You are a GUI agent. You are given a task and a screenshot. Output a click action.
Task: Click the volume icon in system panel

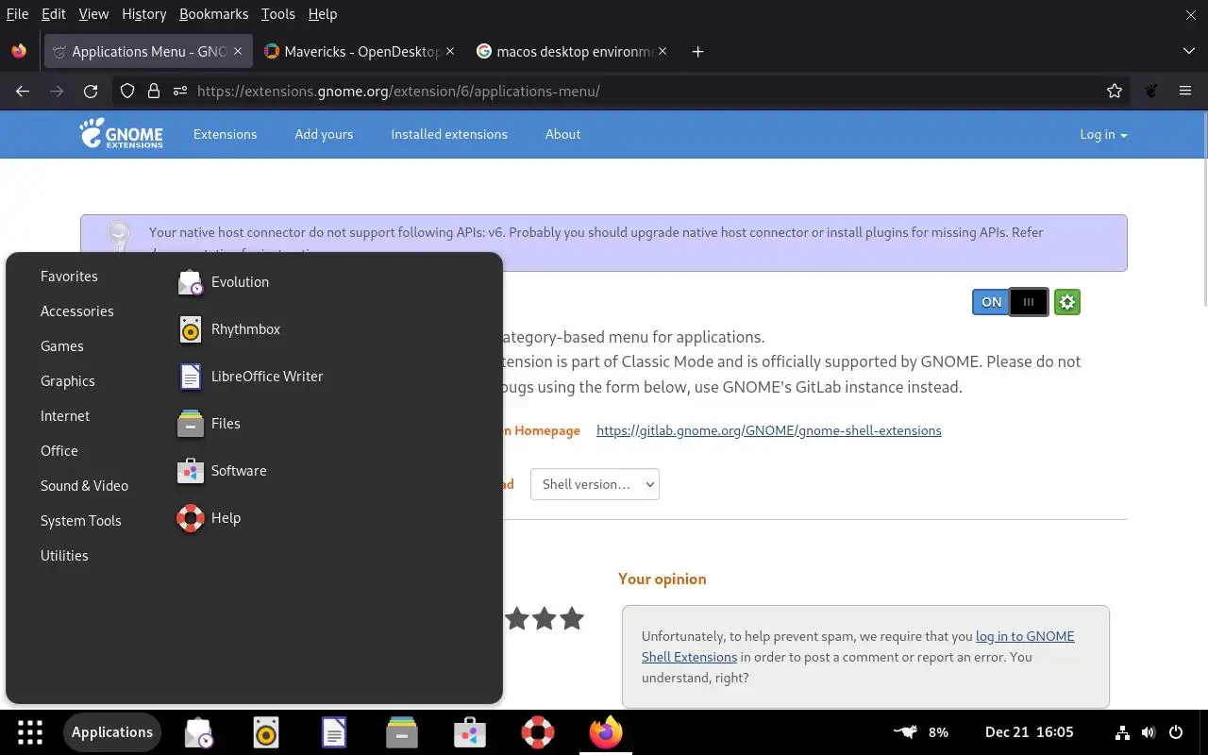(x=1149, y=732)
